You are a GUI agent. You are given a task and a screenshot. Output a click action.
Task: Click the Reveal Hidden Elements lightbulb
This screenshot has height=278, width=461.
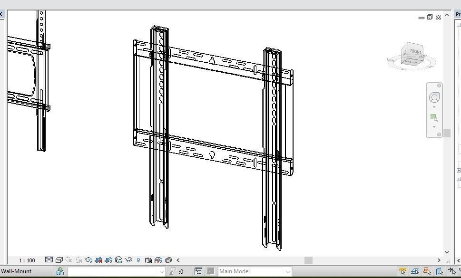pos(138,260)
